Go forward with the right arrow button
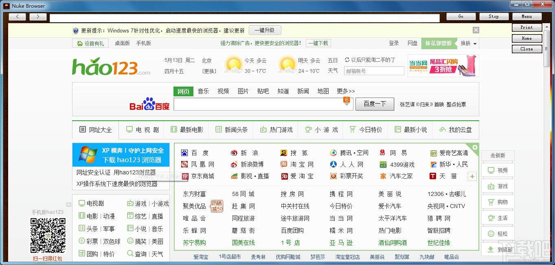This screenshot has width=555, height=265. pos(38,17)
